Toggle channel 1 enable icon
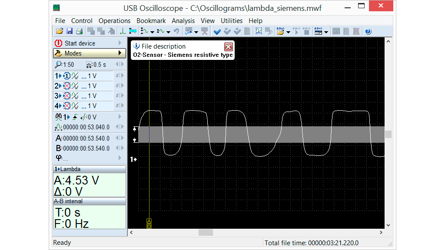445x250 pixels. click(x=66, y=76)
